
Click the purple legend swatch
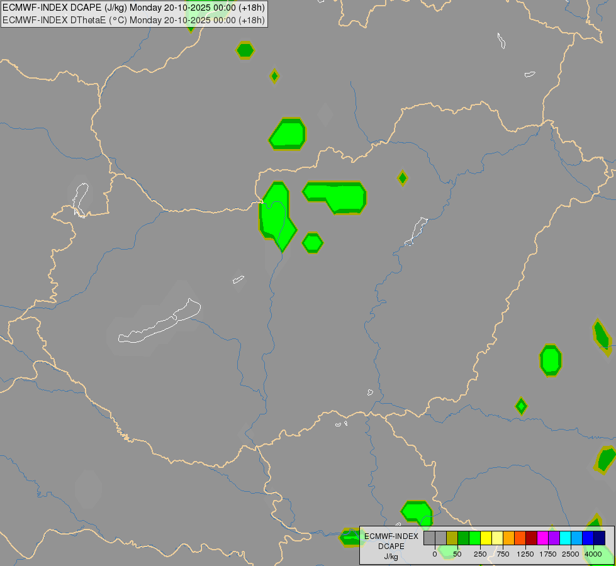(554, 538)
